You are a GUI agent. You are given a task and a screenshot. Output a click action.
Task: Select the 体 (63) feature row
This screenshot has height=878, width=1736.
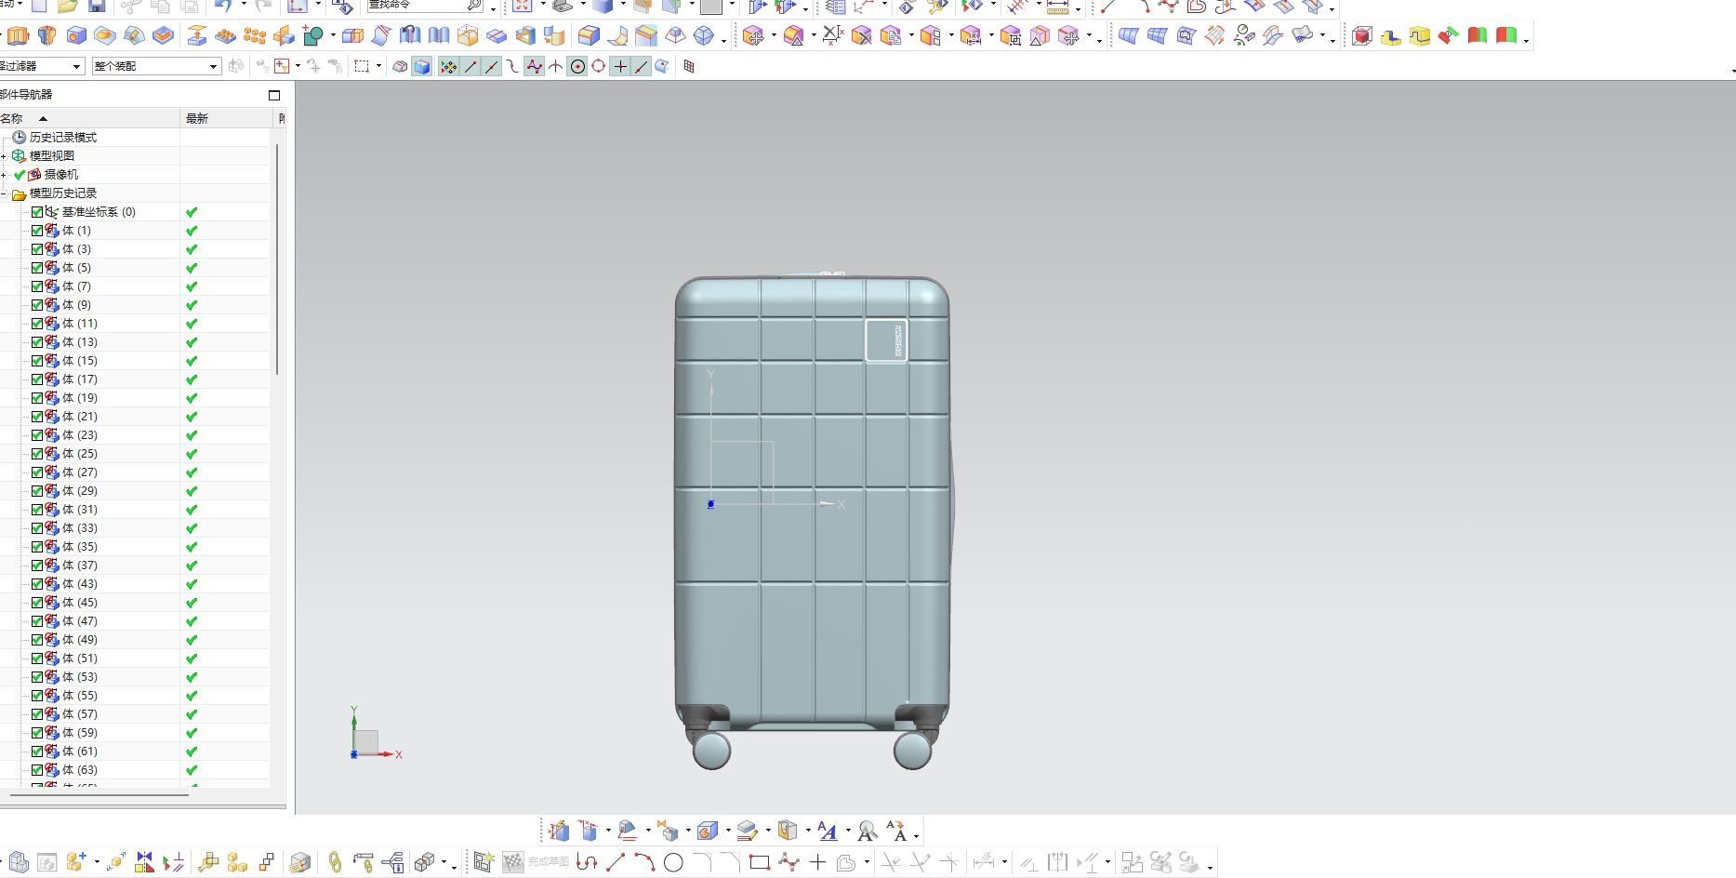(x=135, y=770)
